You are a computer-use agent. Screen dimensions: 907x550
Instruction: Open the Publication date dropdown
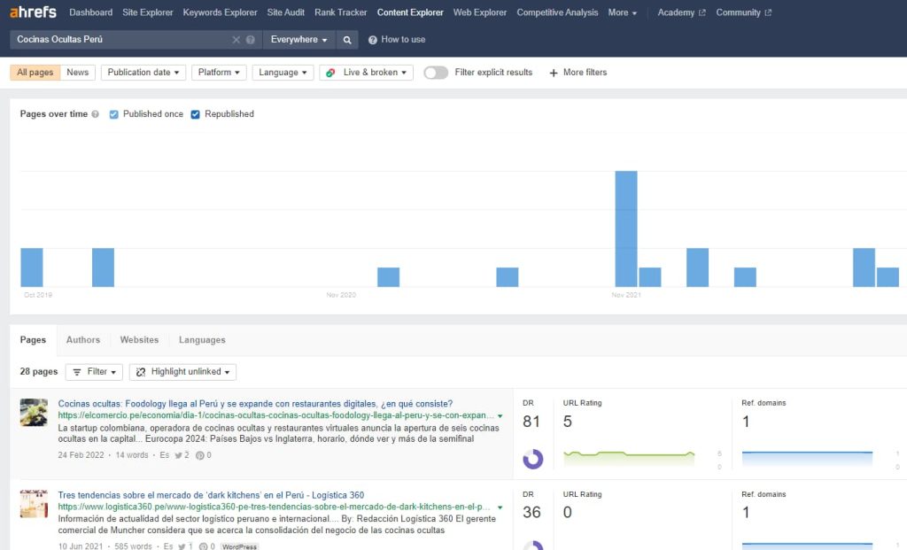143,73
